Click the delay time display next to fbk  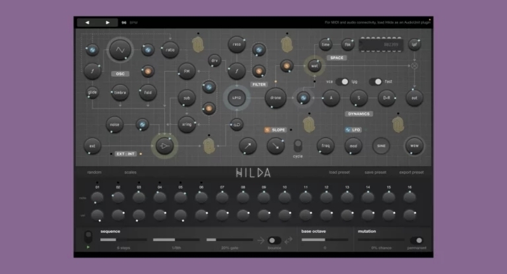(381, 44)
